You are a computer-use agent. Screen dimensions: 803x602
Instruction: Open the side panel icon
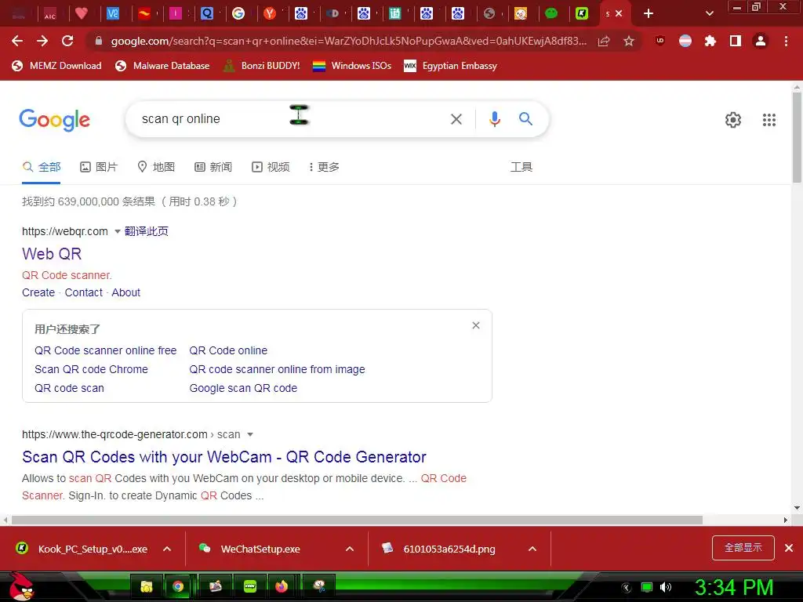coord(736,41)
